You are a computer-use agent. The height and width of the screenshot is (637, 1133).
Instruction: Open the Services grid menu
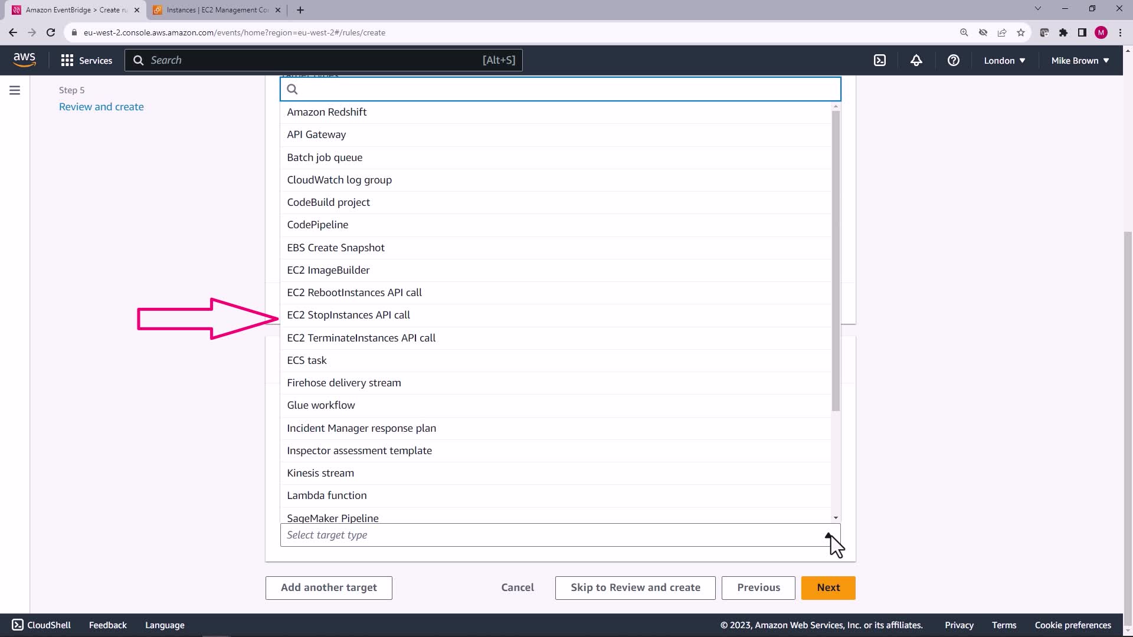87,60
